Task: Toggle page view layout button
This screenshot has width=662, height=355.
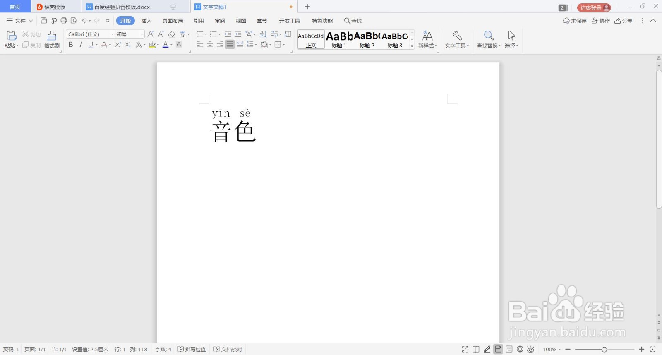Action: (x=498, y=349)
